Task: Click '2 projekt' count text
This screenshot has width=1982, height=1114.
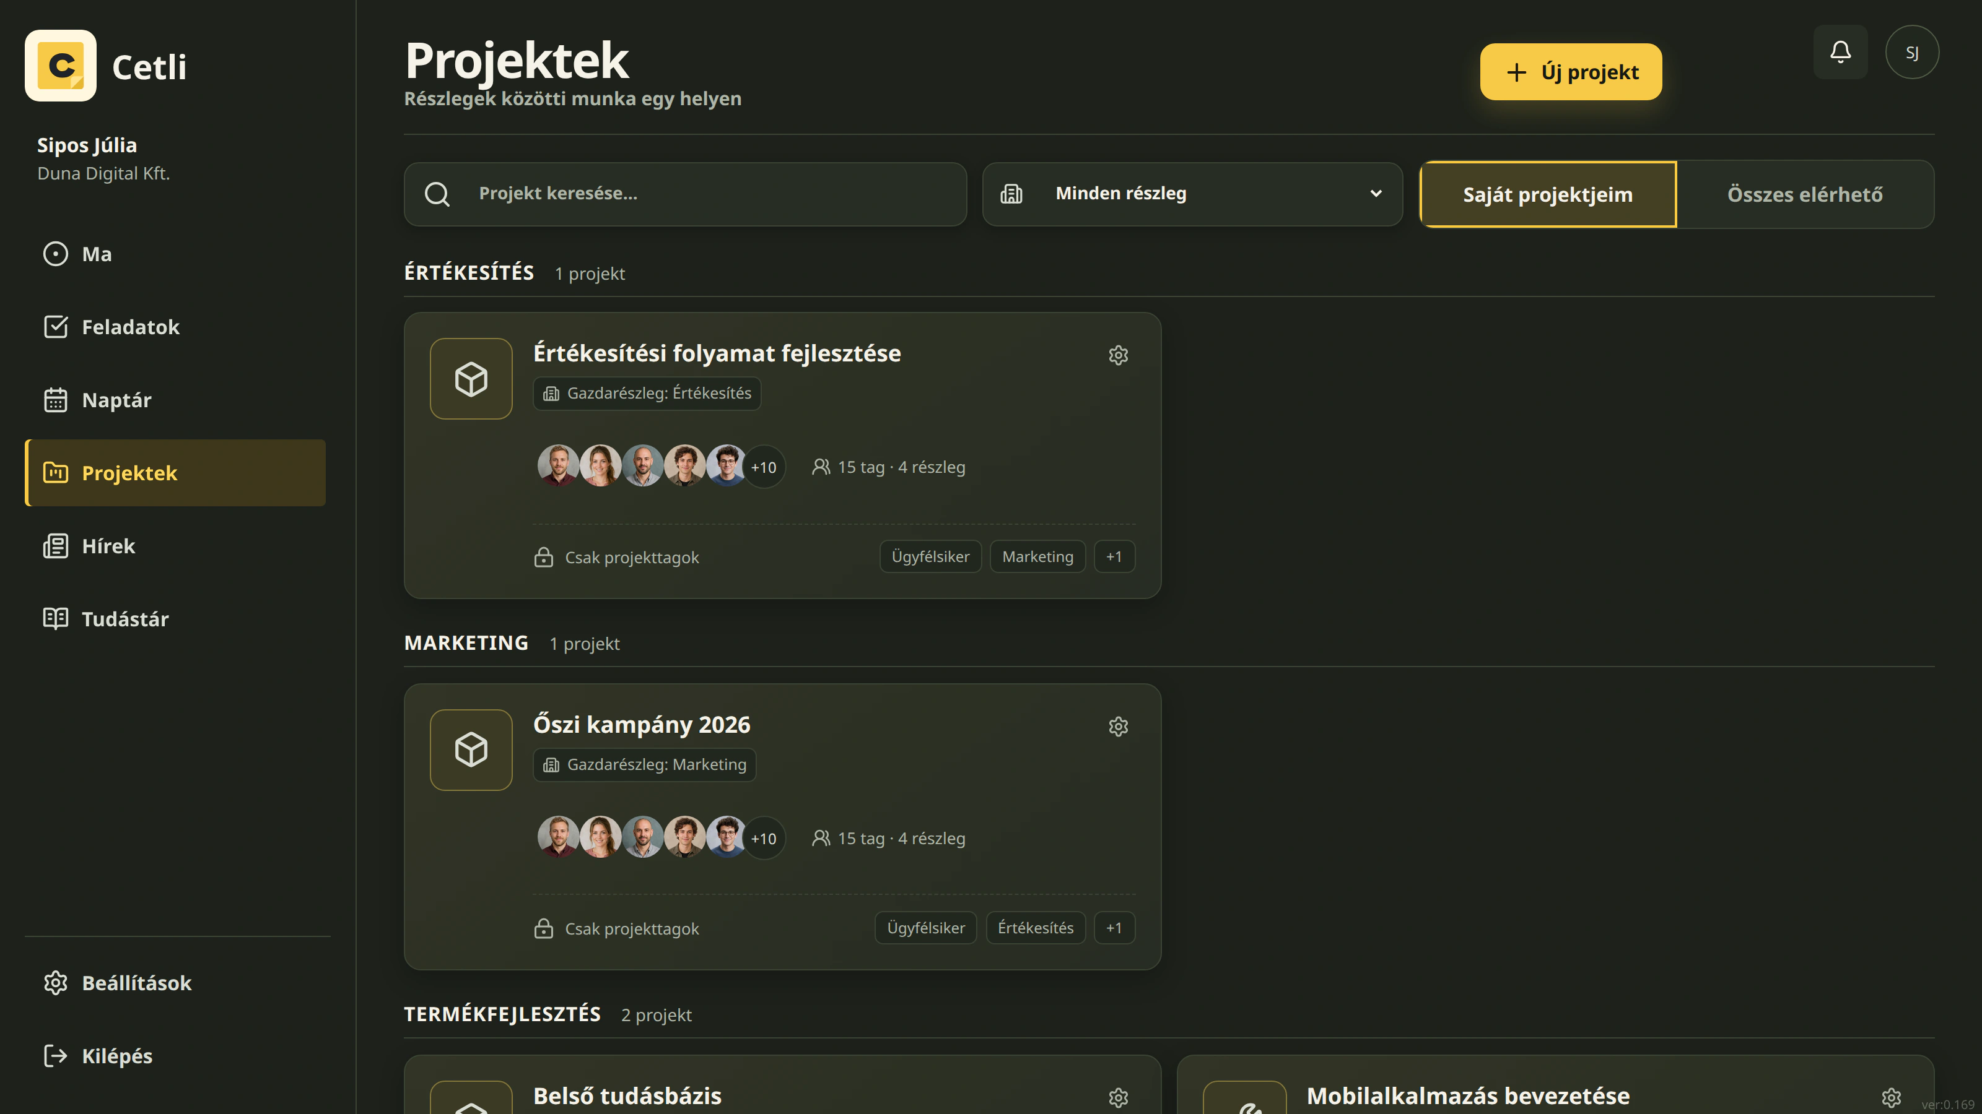Action: point(657,1015)
